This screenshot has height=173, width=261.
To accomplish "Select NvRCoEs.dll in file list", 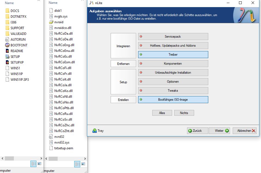I will point(63,56).
